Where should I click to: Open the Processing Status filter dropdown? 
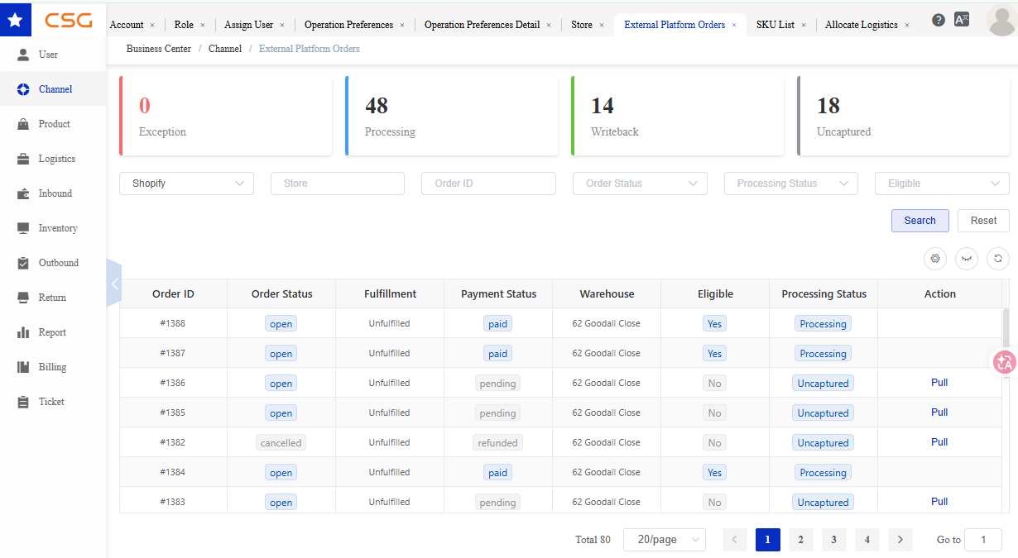791,184
